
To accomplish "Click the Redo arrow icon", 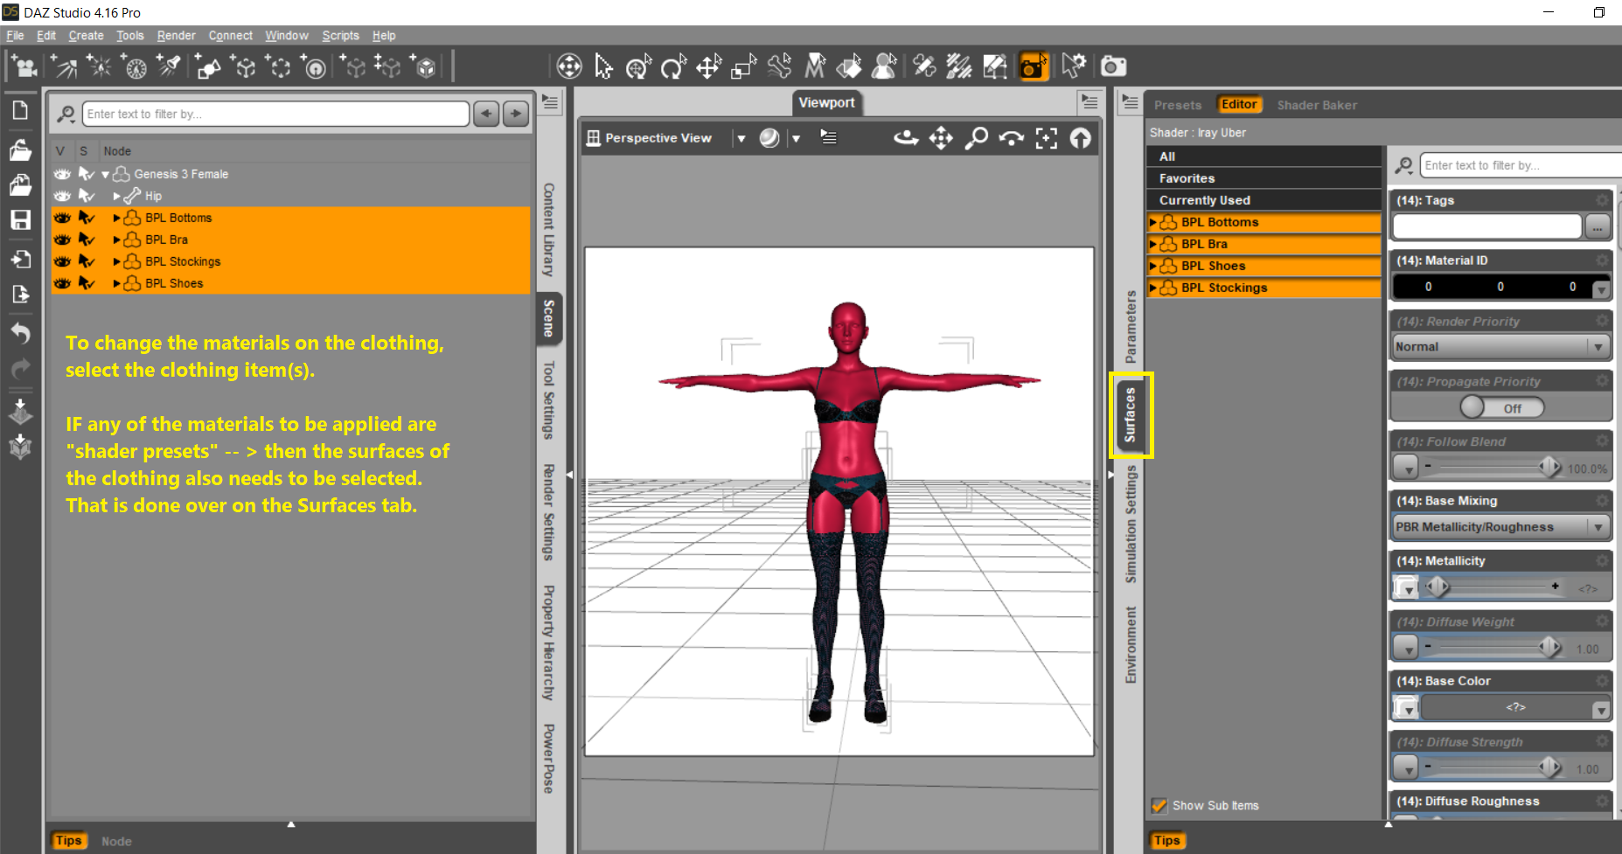I will pos(20,369).
